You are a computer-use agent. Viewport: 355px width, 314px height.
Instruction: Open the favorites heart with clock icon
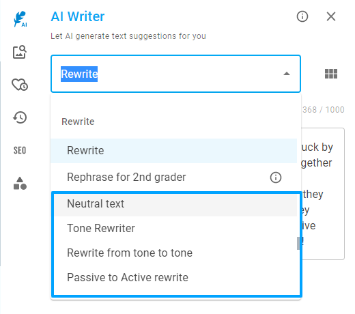pos(20,85)
